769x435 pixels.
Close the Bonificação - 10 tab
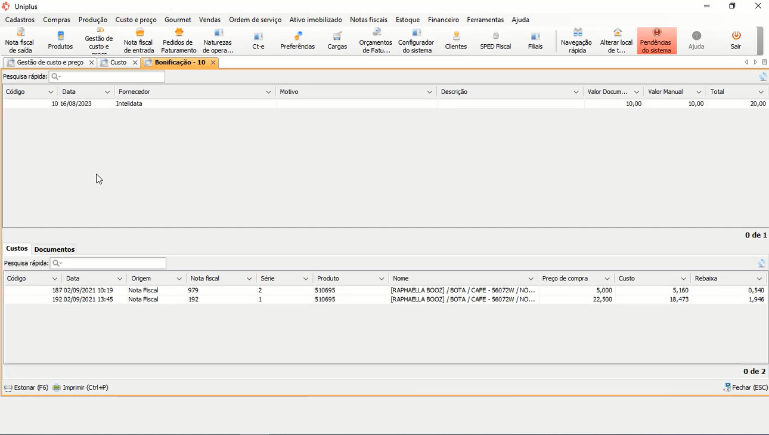coord(213,63)
